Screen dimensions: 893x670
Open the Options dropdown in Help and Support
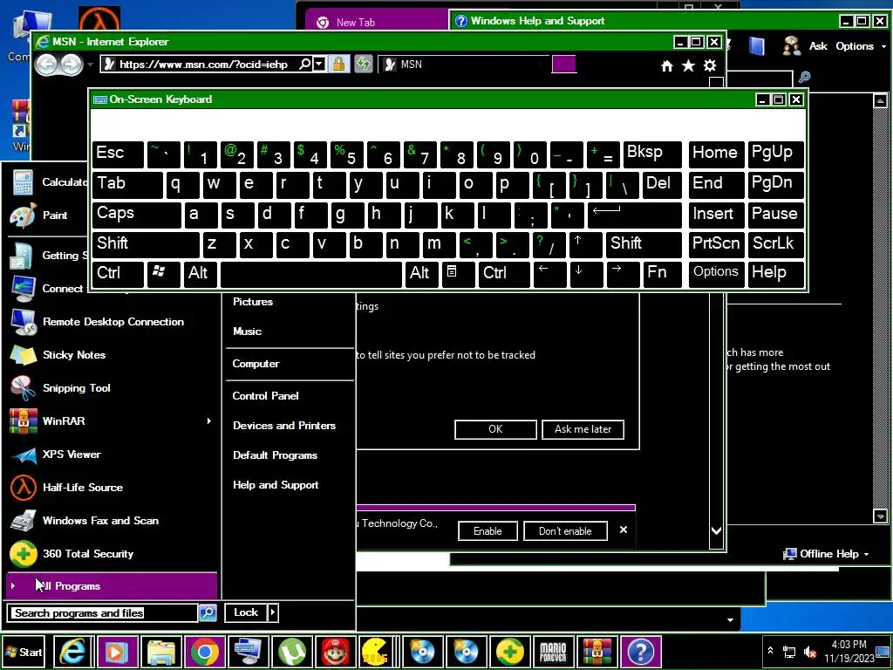pos(861,46)
